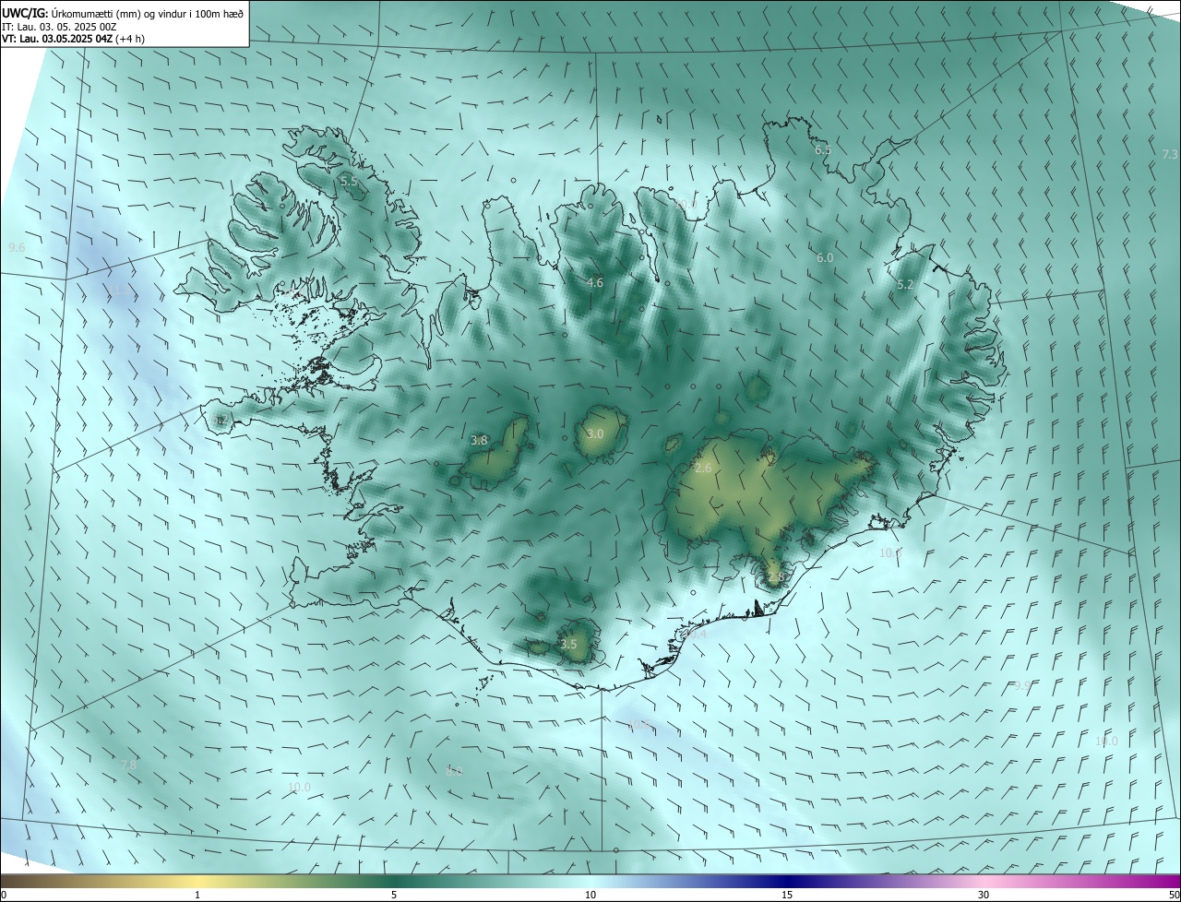Click the 0 tick on the colour scale
This screenshot has width=1181, height=902.
(4, 895)
